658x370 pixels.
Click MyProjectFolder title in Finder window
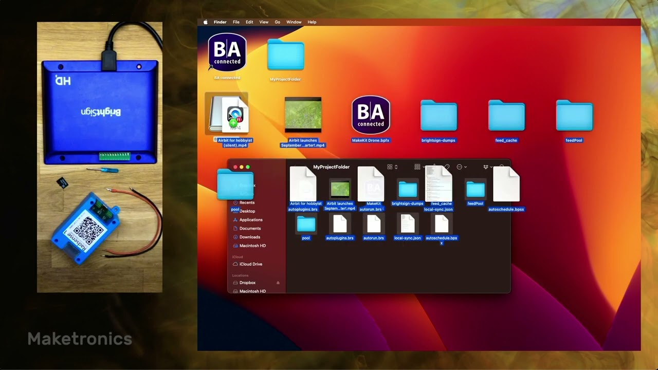331,167
